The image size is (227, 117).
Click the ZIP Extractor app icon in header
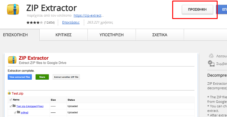13,9
